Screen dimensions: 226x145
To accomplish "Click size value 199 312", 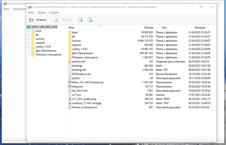I will click(x=149, y=99).
